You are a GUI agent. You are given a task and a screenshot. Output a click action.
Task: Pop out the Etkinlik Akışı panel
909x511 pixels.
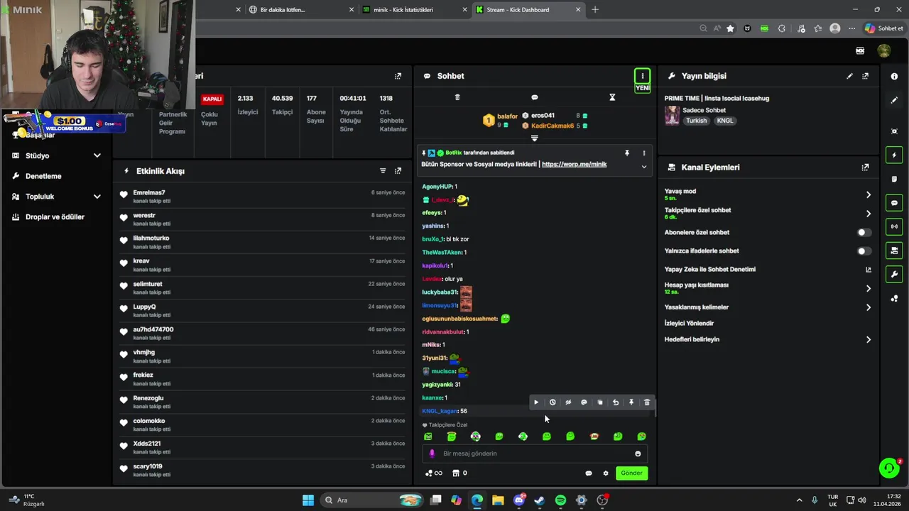(x=398, y=171)
